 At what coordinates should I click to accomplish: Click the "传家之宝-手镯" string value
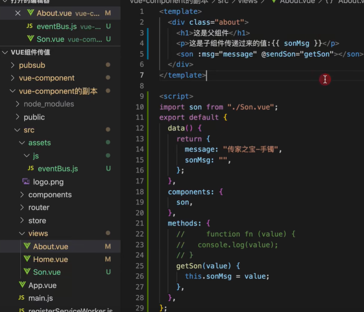(250, 149)
